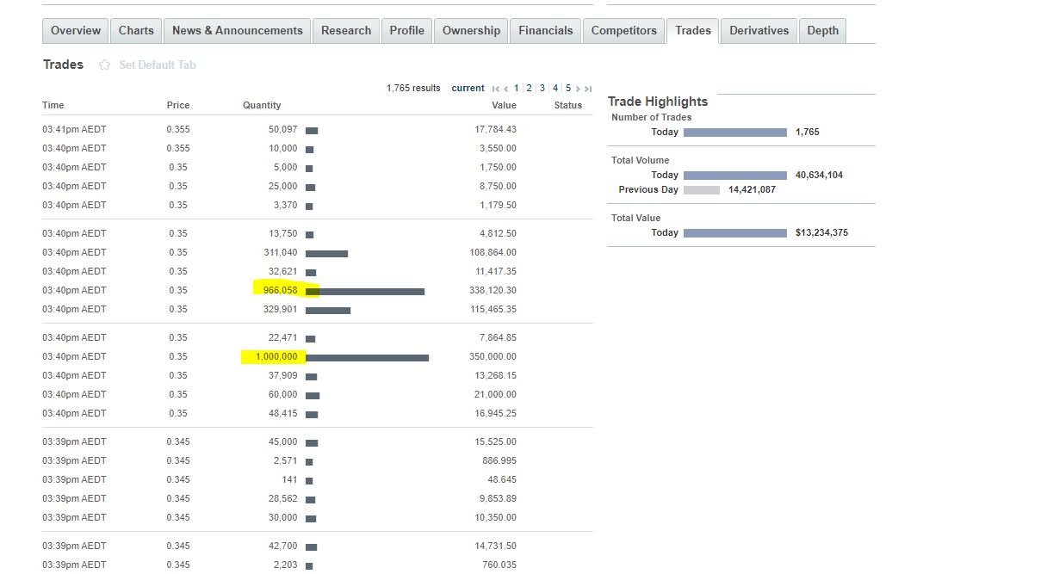Select the Depth tab
Image resolution: width=1053 pixels, height=574 pixels.
pos(822,31)
